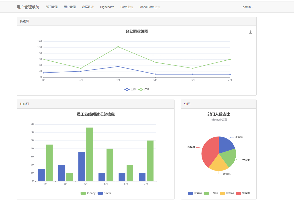Screen dimensions: 294x213
Task: Click the tallest green bar for 4月
Action: click(90, 154)
